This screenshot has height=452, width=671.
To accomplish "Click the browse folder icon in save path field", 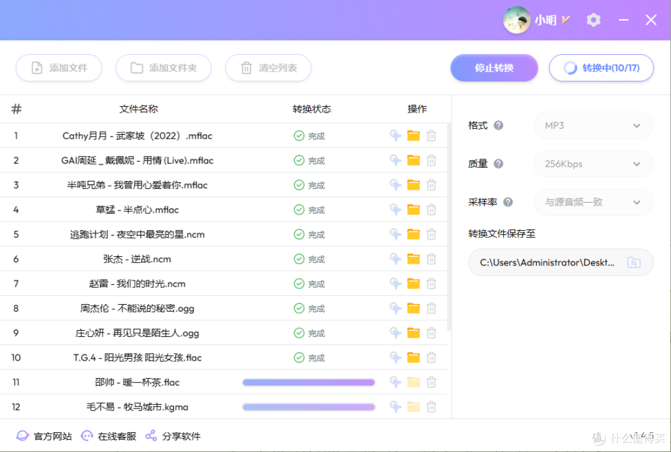I will click(634, 262).
